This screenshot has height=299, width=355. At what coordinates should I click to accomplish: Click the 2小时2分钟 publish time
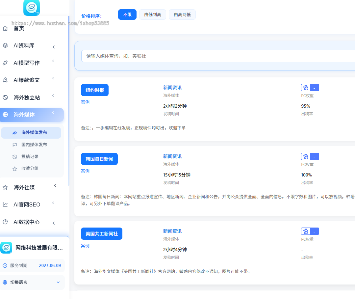[x=175, y=106]
